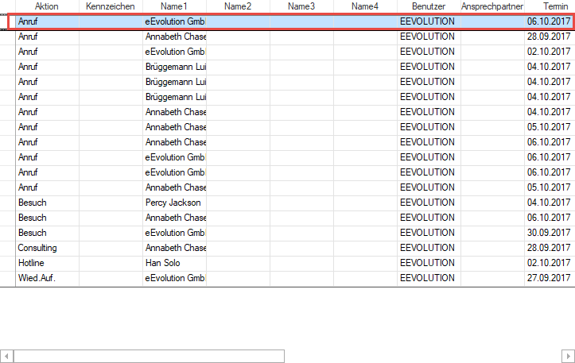Click empty scrollbar track right of the thumb
Screen dimensions: 575x363
(x=422, y=356)
